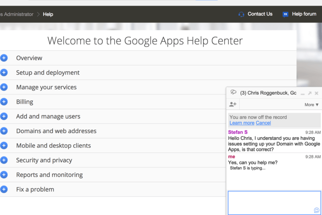
Task: Expand Setup and deployment plus icon
Action: [x=4, y=73]
